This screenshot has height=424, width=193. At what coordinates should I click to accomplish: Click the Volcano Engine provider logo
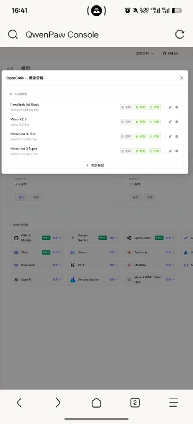(73, 280)
